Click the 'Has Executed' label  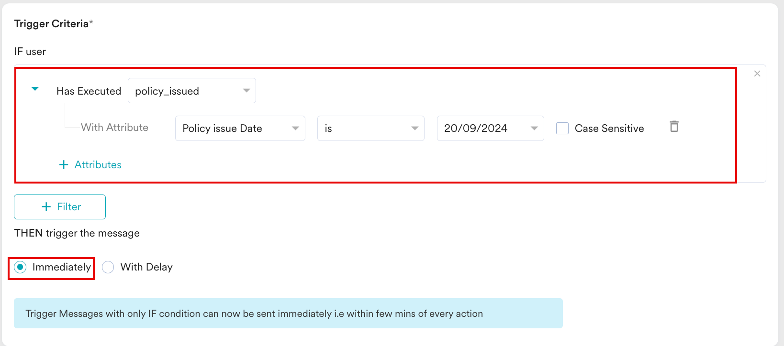[89, 91]
